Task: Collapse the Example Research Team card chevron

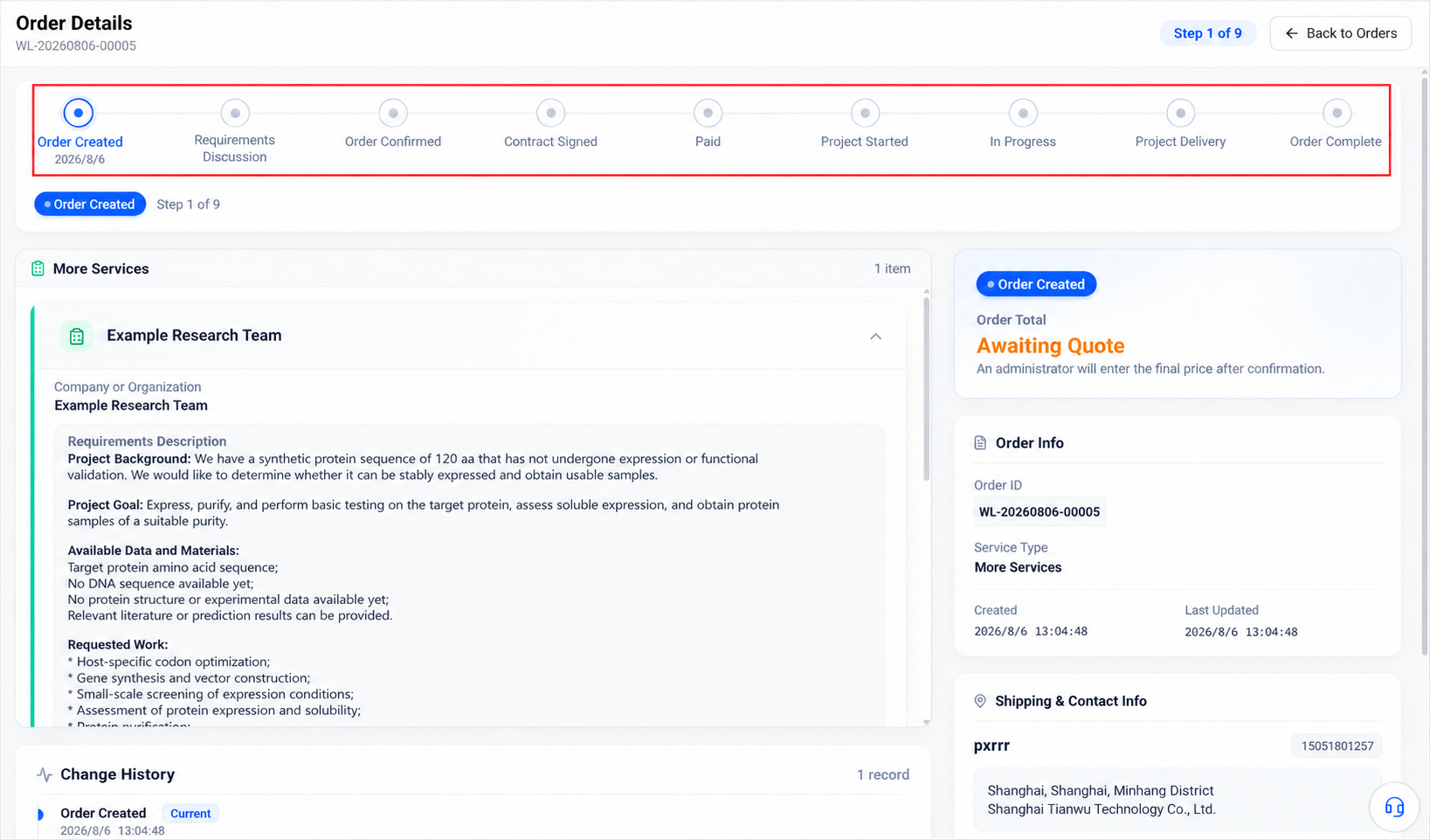Action: 875,337
